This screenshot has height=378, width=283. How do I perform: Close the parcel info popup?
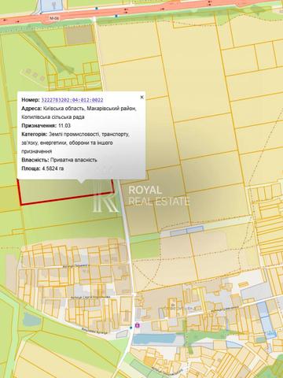141,97
